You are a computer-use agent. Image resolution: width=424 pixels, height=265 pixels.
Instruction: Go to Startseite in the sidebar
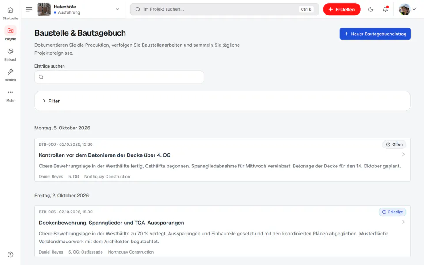[10, 13]
